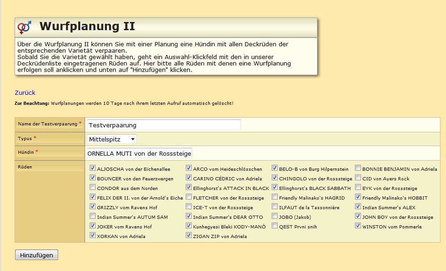Open the Typus dropdown showing Mittelspitz
446x271 pixels.
coord(112,139)
